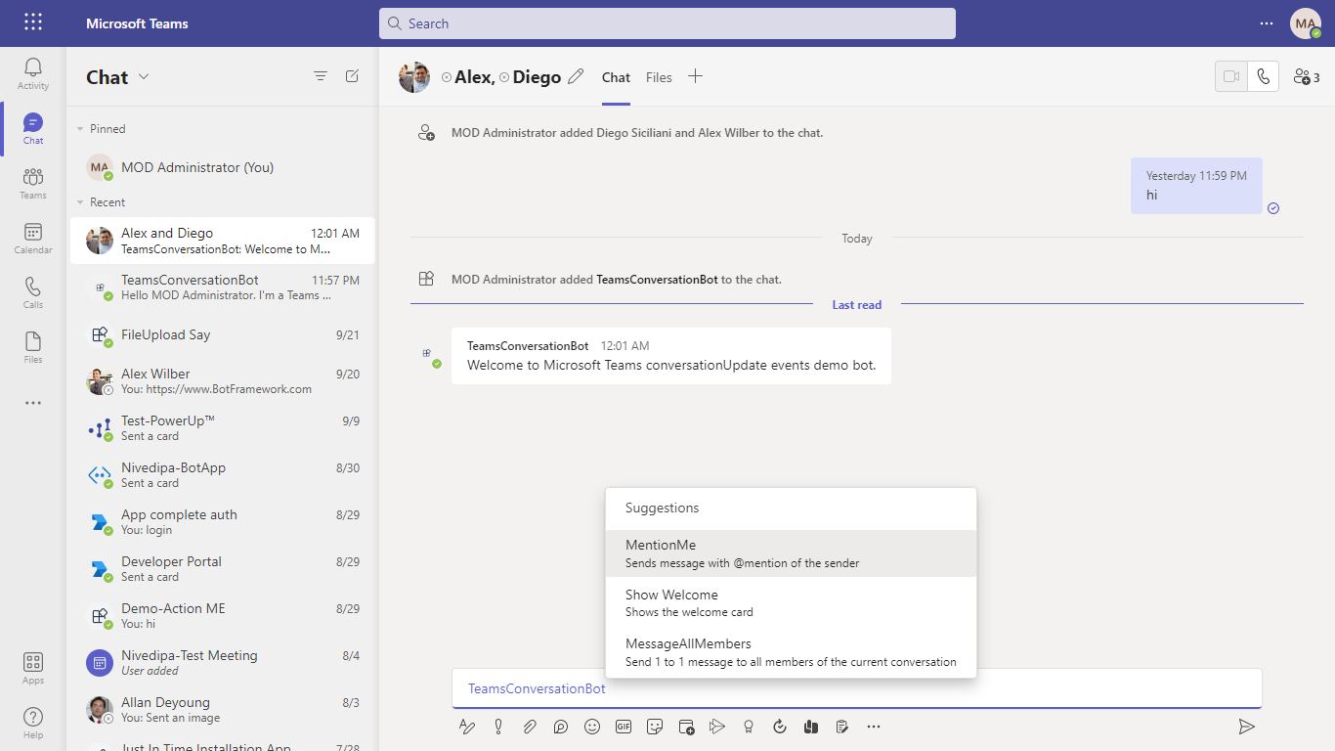Viewport: 1335px width, 751px height.
Task: Open the MOD Administrator (You) chat
Action: click(222, 167)
